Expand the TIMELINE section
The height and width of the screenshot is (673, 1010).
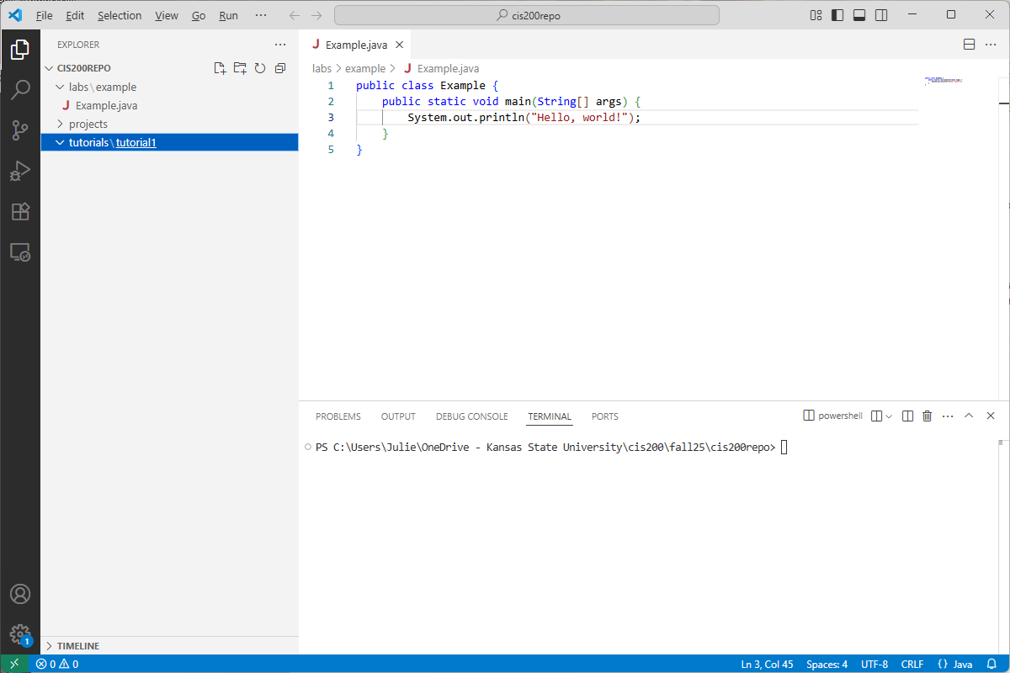pos(77,646)
